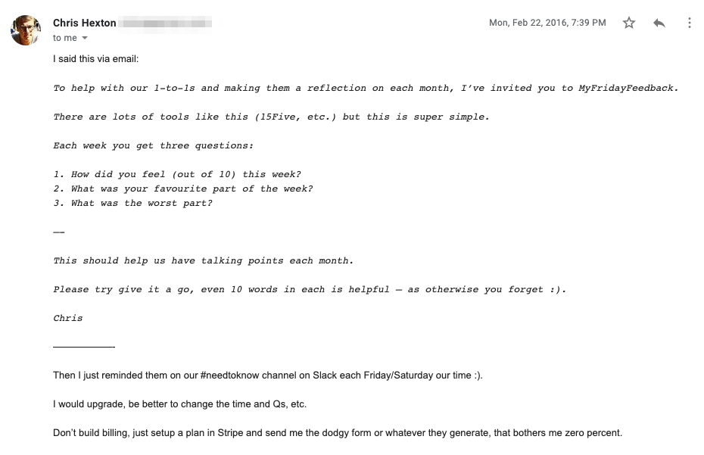Click the sentence mentioning 15Five tools

pos(272,117)
